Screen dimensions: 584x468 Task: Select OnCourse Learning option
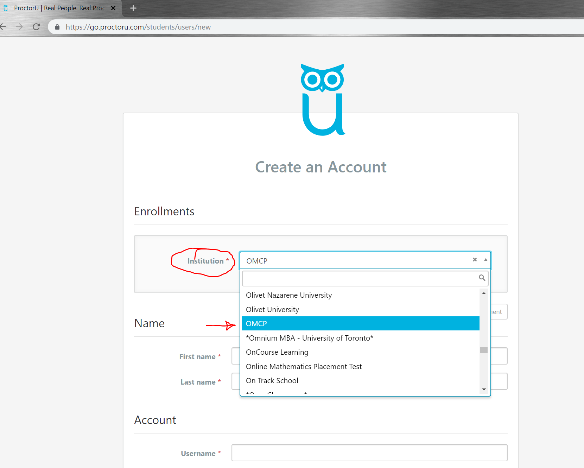[361, 352]
